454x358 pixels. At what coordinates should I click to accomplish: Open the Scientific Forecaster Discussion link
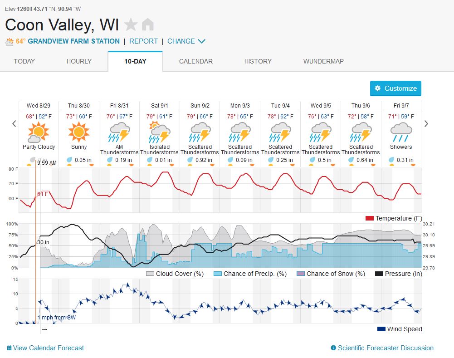pos(386,348)
